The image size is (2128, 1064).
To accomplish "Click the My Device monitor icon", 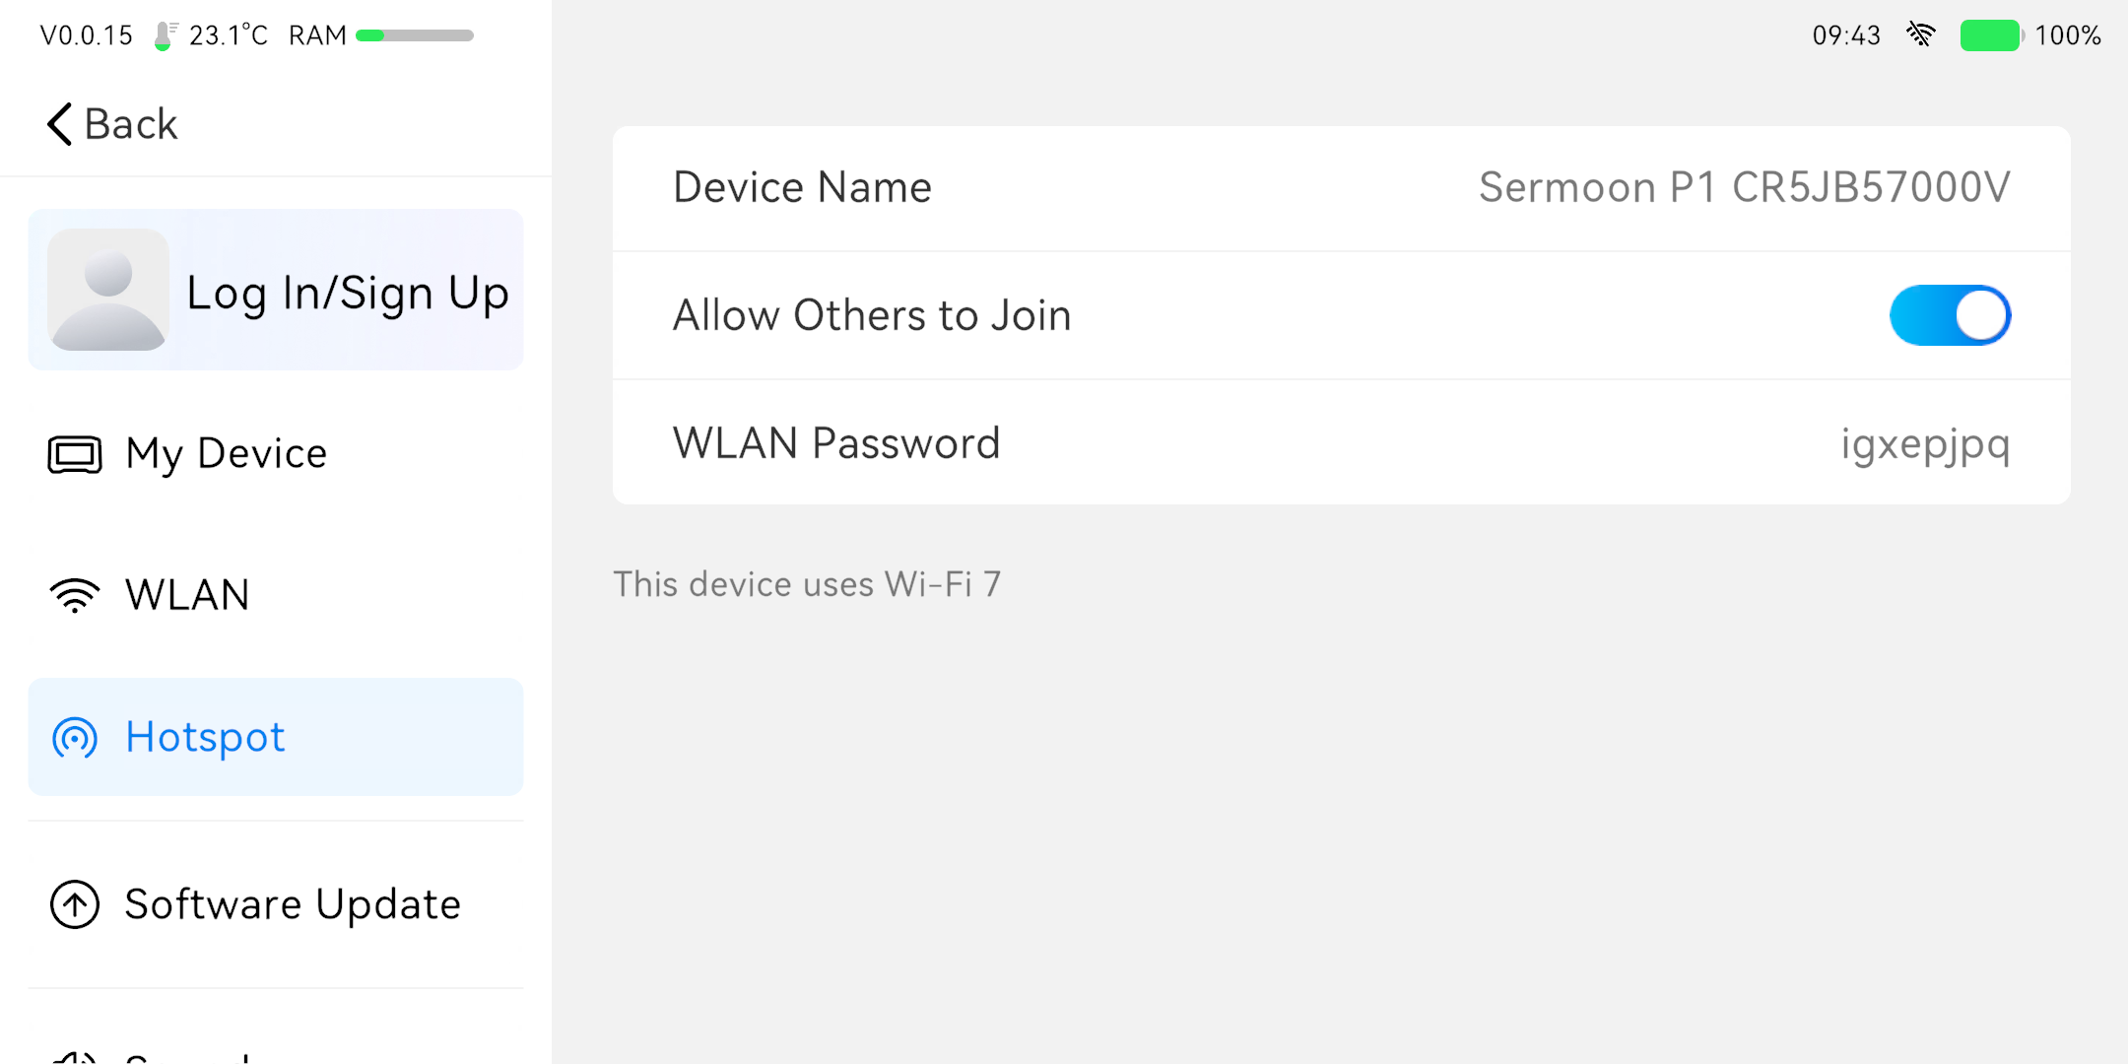I will 75,454.
